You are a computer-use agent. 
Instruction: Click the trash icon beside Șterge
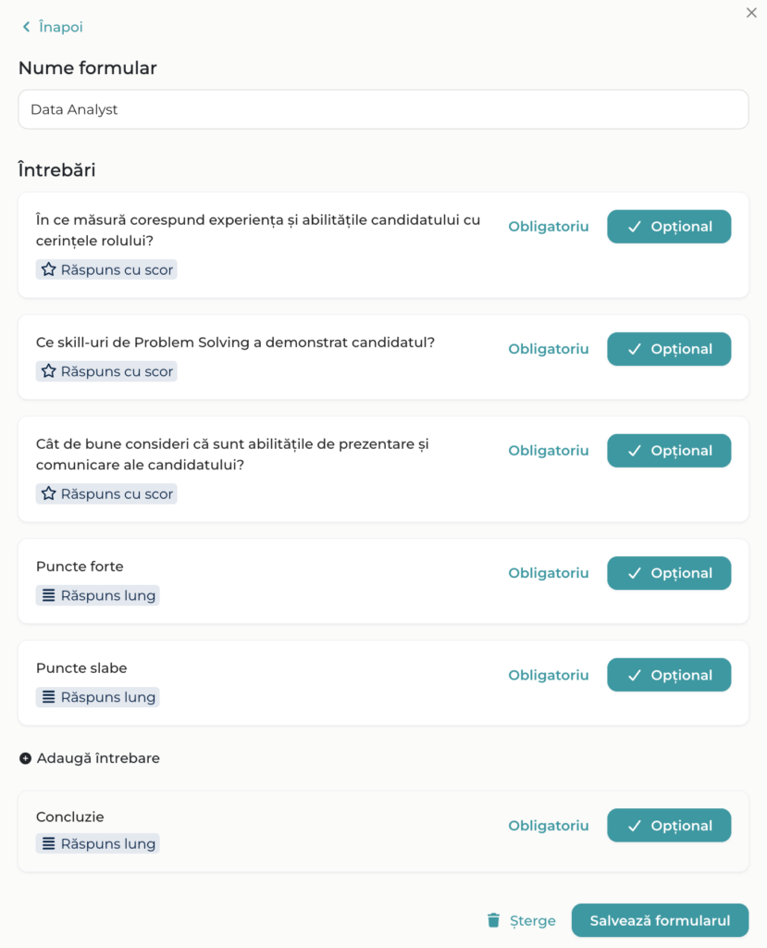[494, 920]
